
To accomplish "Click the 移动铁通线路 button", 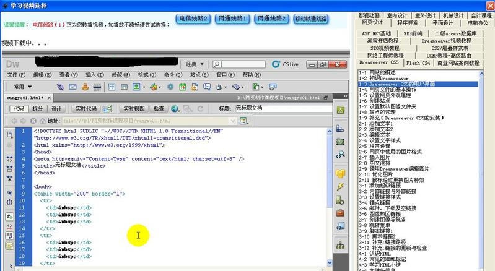I will pyautogui.click(x=310, y=19).
